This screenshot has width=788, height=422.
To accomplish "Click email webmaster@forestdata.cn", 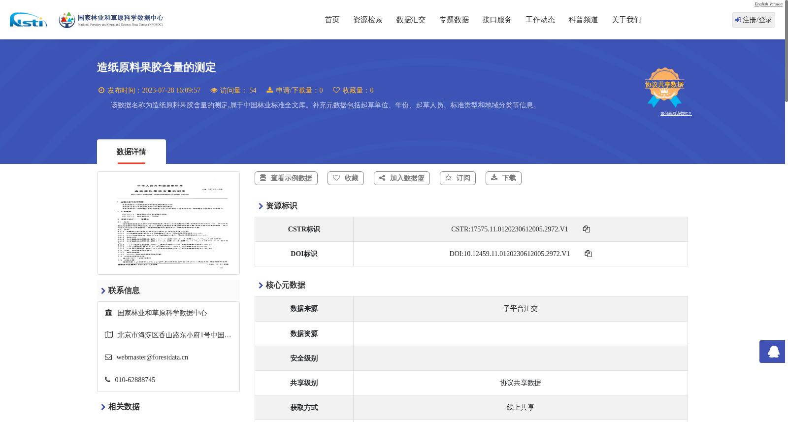I will coord(152,357).
